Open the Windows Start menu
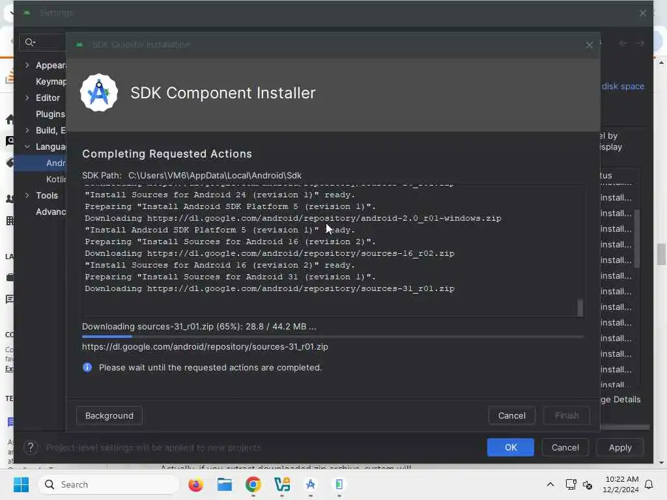 click(21, 484)
